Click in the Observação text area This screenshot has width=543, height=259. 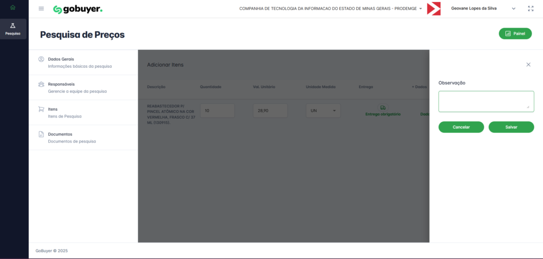point(486,101)
